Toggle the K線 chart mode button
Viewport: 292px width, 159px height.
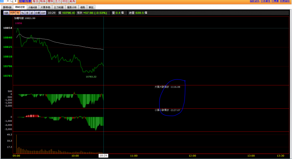6,13
